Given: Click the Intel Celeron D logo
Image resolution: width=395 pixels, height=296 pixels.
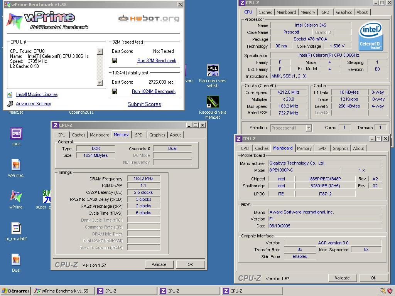Looking at the screenshot, I should [x=371, y=36].
